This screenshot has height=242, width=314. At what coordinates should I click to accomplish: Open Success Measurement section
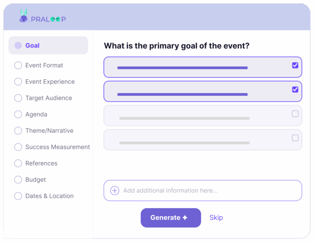57,147
